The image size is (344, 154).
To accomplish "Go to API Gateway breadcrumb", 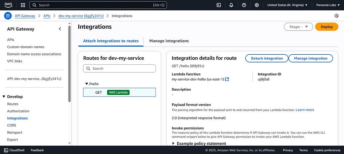I will (x=25, y=16).
